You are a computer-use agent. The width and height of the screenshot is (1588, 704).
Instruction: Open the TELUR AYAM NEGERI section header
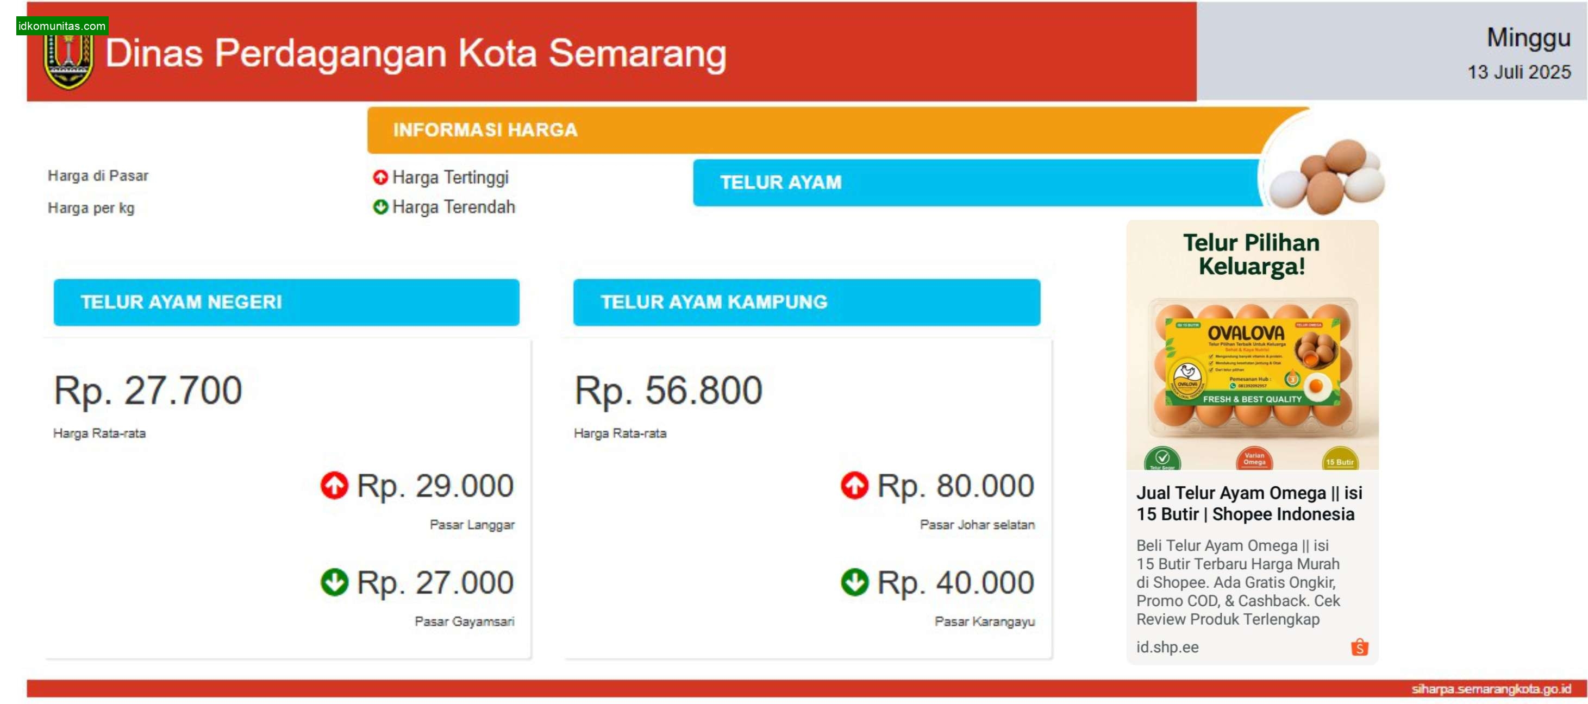[286, 302]
